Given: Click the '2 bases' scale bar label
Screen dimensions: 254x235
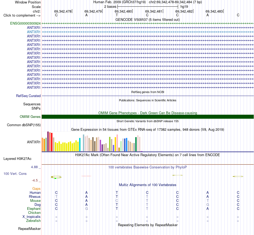Looking at the screenshot, I should click(110, 7).
